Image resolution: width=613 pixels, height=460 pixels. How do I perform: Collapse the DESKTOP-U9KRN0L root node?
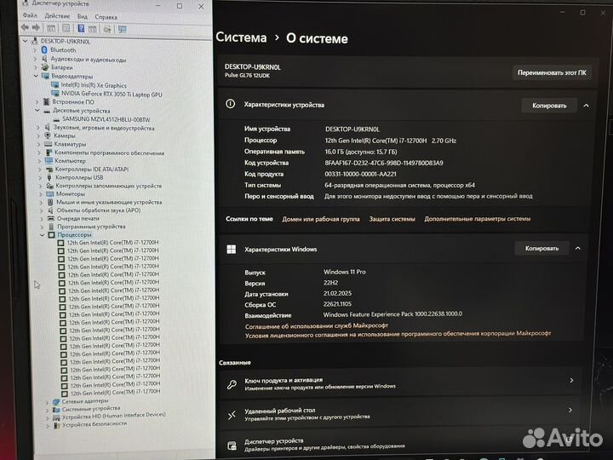26,41
